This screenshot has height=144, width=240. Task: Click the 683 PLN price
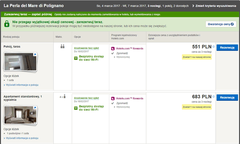(202, 97)
